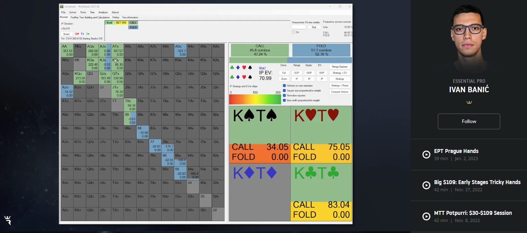Open the Range Explorer

click(x=340, y=67)
